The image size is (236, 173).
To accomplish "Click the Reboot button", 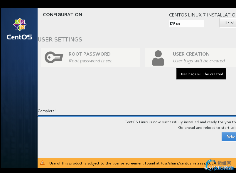I will [x=229, y=137].
